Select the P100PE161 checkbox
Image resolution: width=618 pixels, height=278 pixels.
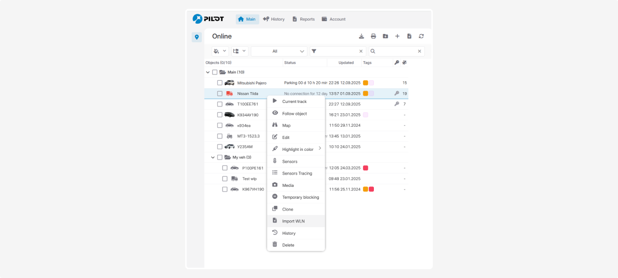point(225,168)
